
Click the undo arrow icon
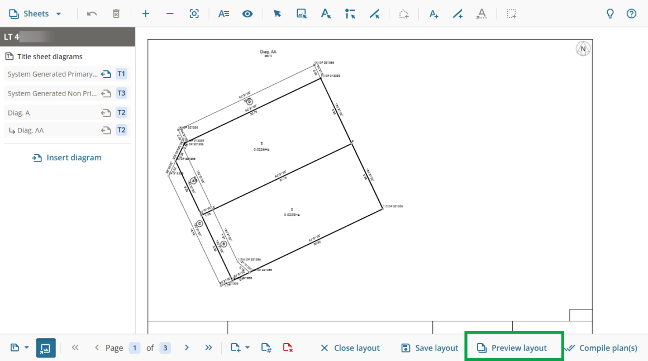click(92, 13)
